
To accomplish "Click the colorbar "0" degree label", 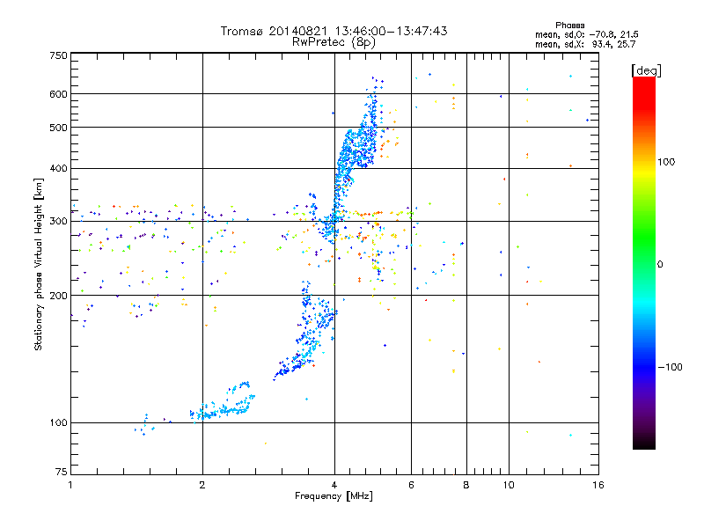I will (660, 265).
